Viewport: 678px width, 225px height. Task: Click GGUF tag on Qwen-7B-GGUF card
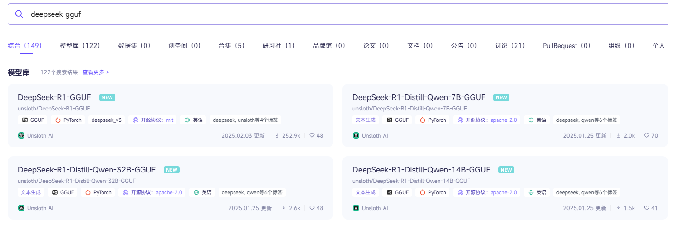tap(398, 120)
